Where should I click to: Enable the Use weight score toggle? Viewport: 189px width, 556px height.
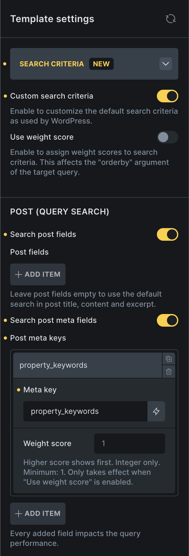pos(168,137)
